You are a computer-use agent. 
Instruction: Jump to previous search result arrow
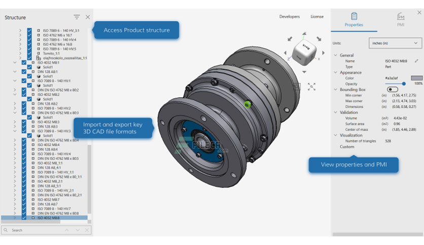click(66, 230)
